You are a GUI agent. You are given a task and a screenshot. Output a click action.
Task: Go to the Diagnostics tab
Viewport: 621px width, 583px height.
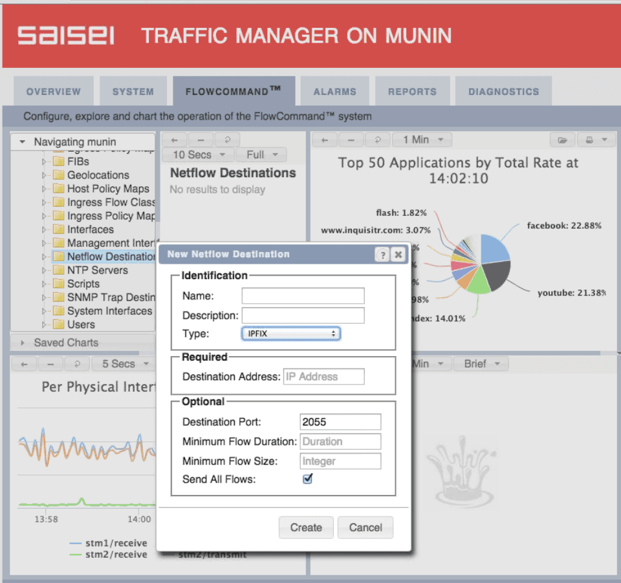tap(503, 91)
